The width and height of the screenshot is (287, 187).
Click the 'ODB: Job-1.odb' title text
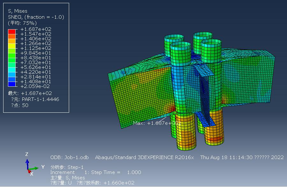pos(69,157)
